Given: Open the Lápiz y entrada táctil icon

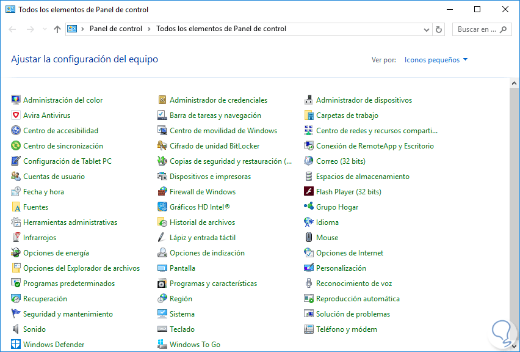Looking at the screenshot, I should point(162,238).
